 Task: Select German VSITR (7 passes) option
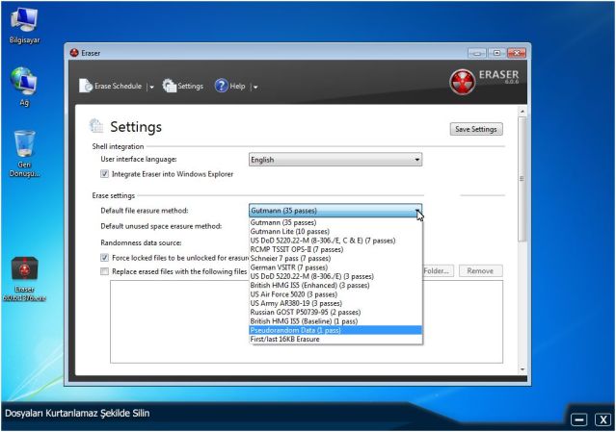point(335,267)
